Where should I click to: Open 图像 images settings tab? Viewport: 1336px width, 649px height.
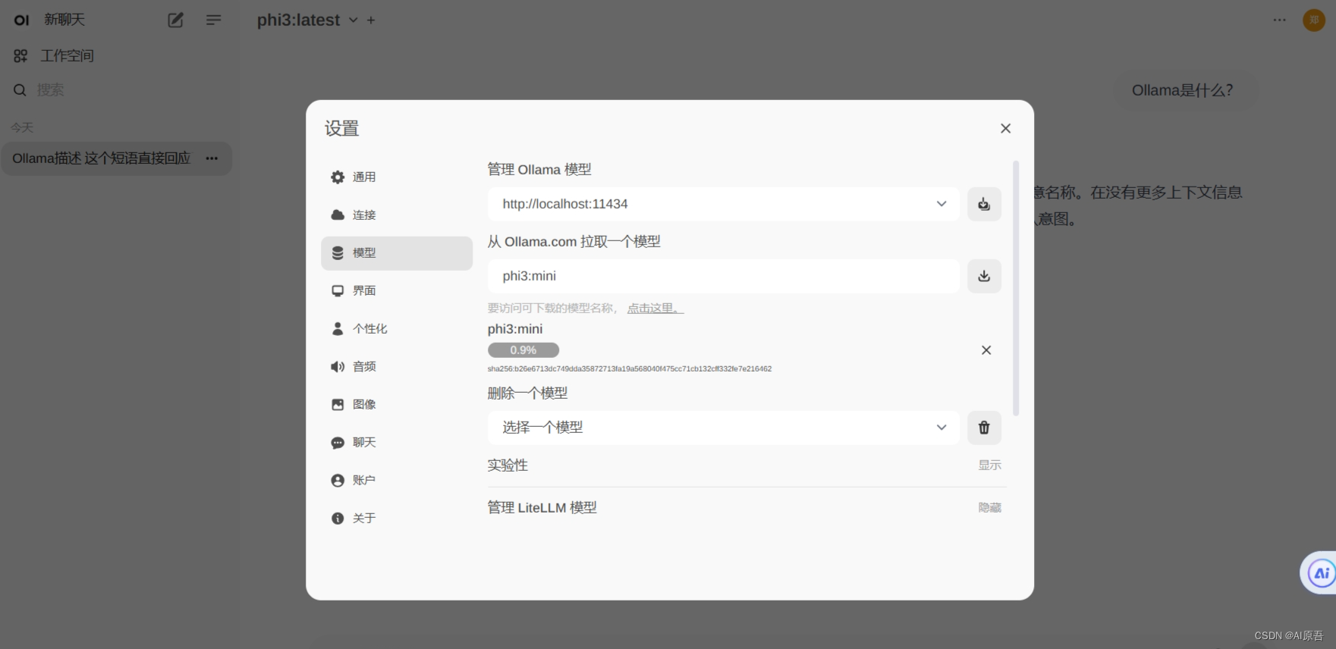tap(397, 405)
